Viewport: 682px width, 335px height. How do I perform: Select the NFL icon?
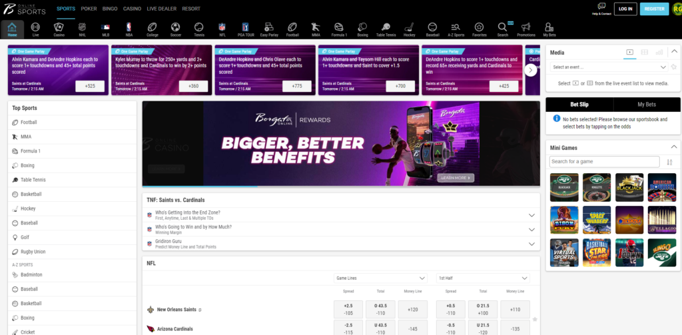tap(222, 29)
